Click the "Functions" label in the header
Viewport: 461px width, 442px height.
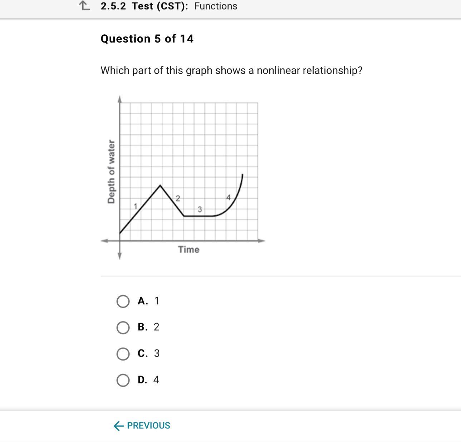tap(216, 6)
